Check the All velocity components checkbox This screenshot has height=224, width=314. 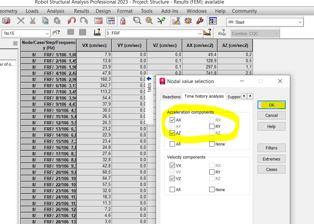coord(172,189)
